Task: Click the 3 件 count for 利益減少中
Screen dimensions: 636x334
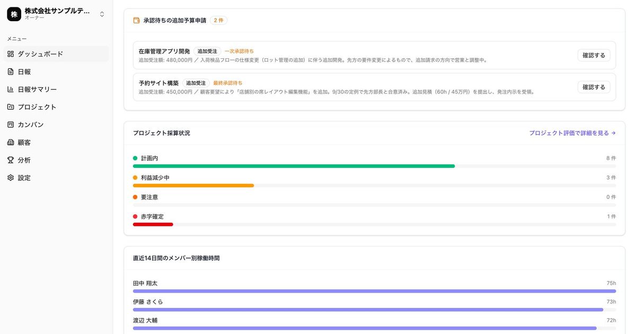Action: [x=611, y=178]
